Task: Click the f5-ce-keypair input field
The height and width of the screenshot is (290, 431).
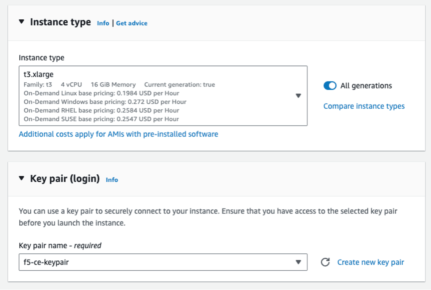Action: 123,262
